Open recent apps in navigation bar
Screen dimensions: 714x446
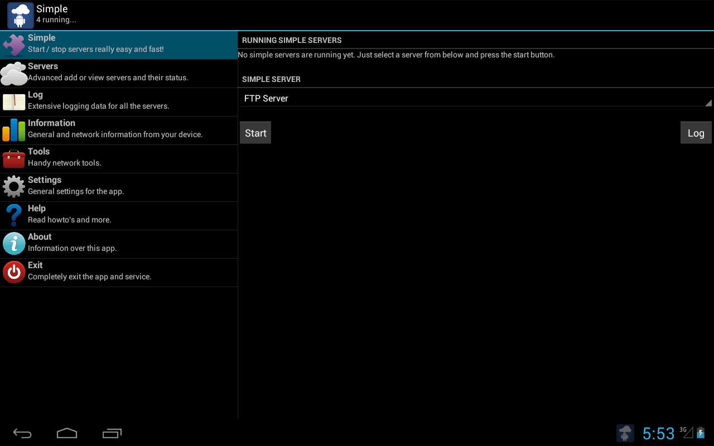(x=112, y=433)
